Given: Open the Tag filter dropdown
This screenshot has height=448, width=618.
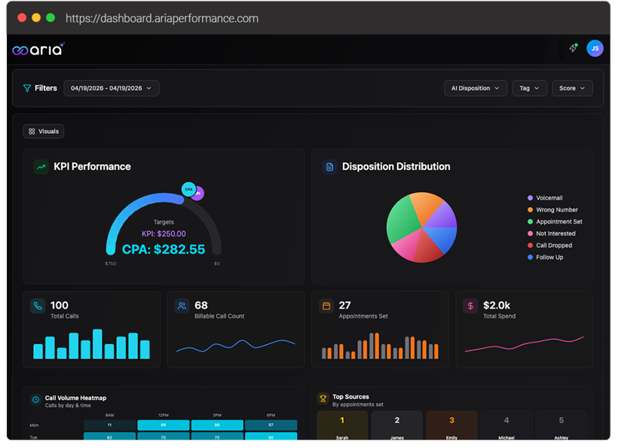Looking at the screenshot, I should pyautogui.click(x=529, y=88).
